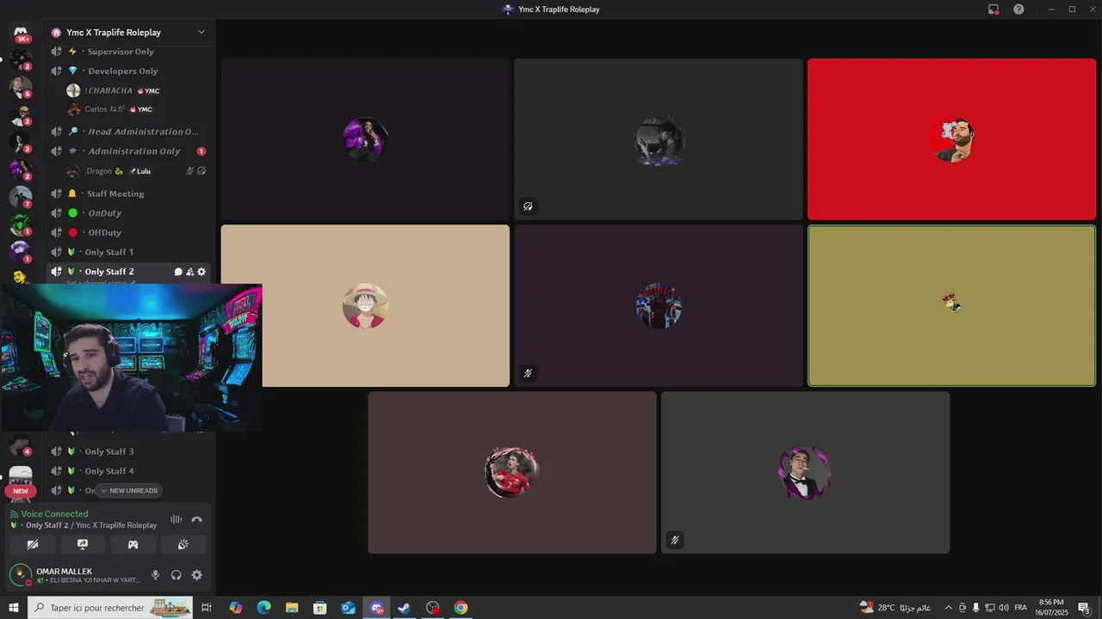Select the OnDuty voice channel
Image resolution: width=1102 pixels, height=619 pixels.
coord(129,213)
